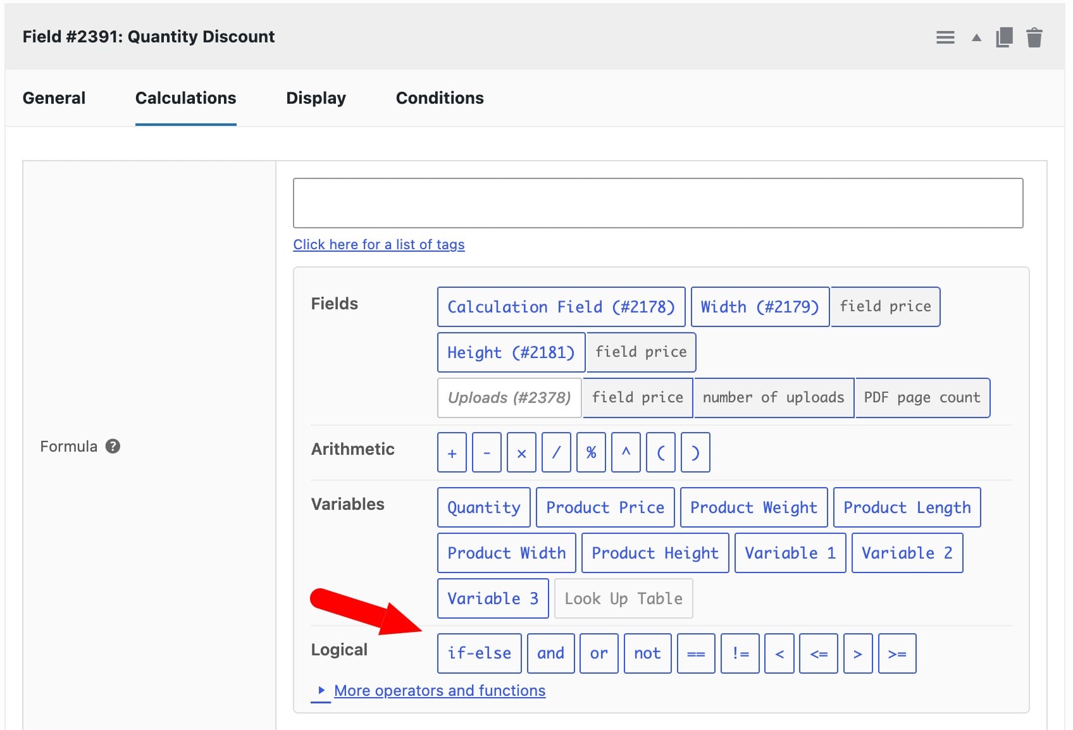
Task: Insert the Variable 3 button
Action: pyautogui.click(x=493, y=598)
